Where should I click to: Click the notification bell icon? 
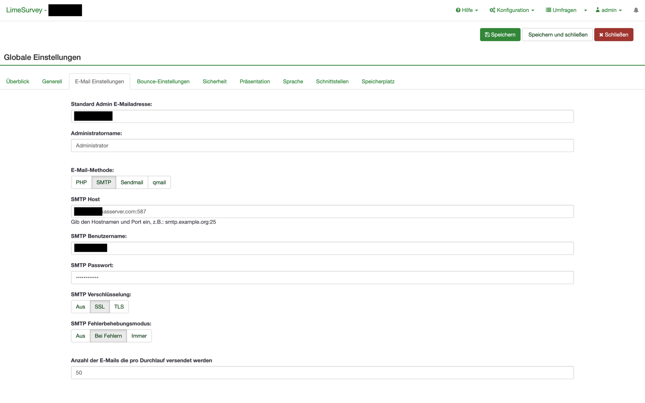point(636,10)
